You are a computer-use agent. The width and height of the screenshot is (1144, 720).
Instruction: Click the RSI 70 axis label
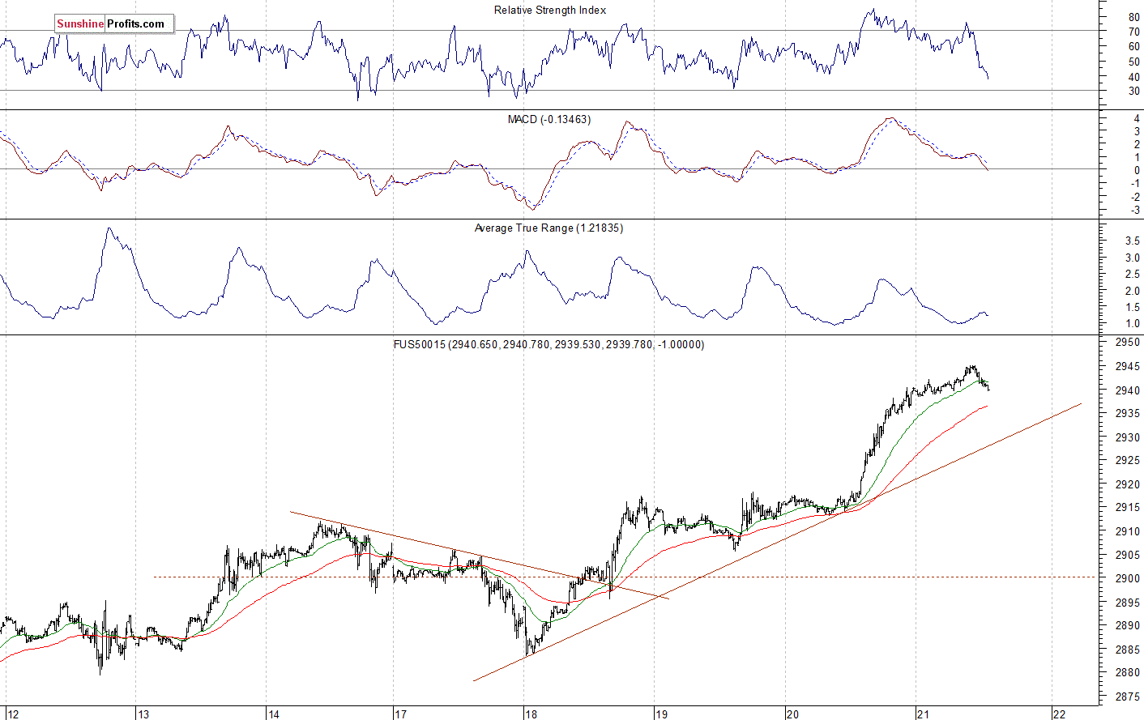tap(1133, 32)
